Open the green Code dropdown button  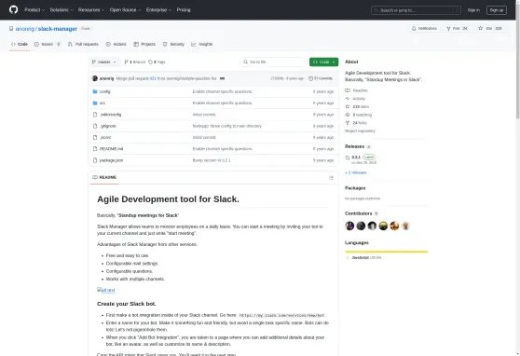click(323, 62)
